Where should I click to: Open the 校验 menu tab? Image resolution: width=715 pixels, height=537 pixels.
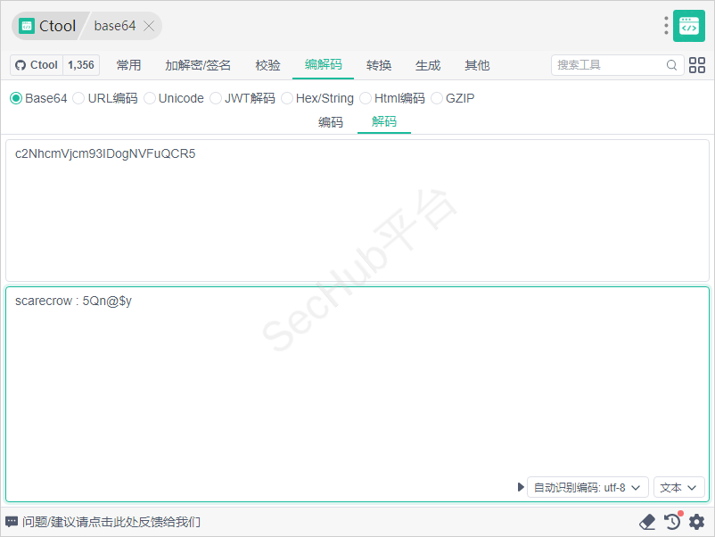267,65
